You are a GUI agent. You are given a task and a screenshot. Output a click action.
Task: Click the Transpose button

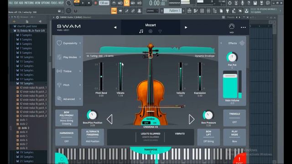tap(151, 150)
